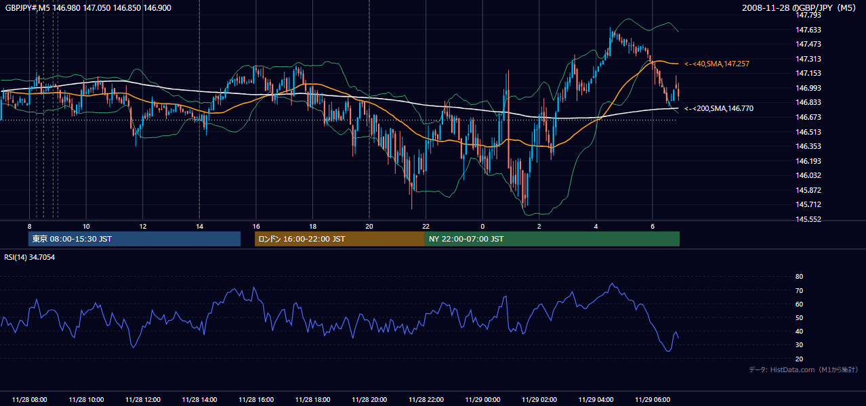Click the 11/28 10:00 time axis label

click(x=86, y=400)
